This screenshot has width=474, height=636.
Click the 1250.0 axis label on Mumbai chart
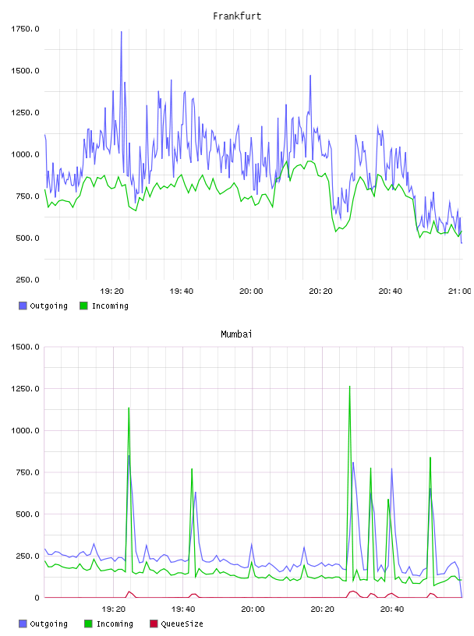25,389
